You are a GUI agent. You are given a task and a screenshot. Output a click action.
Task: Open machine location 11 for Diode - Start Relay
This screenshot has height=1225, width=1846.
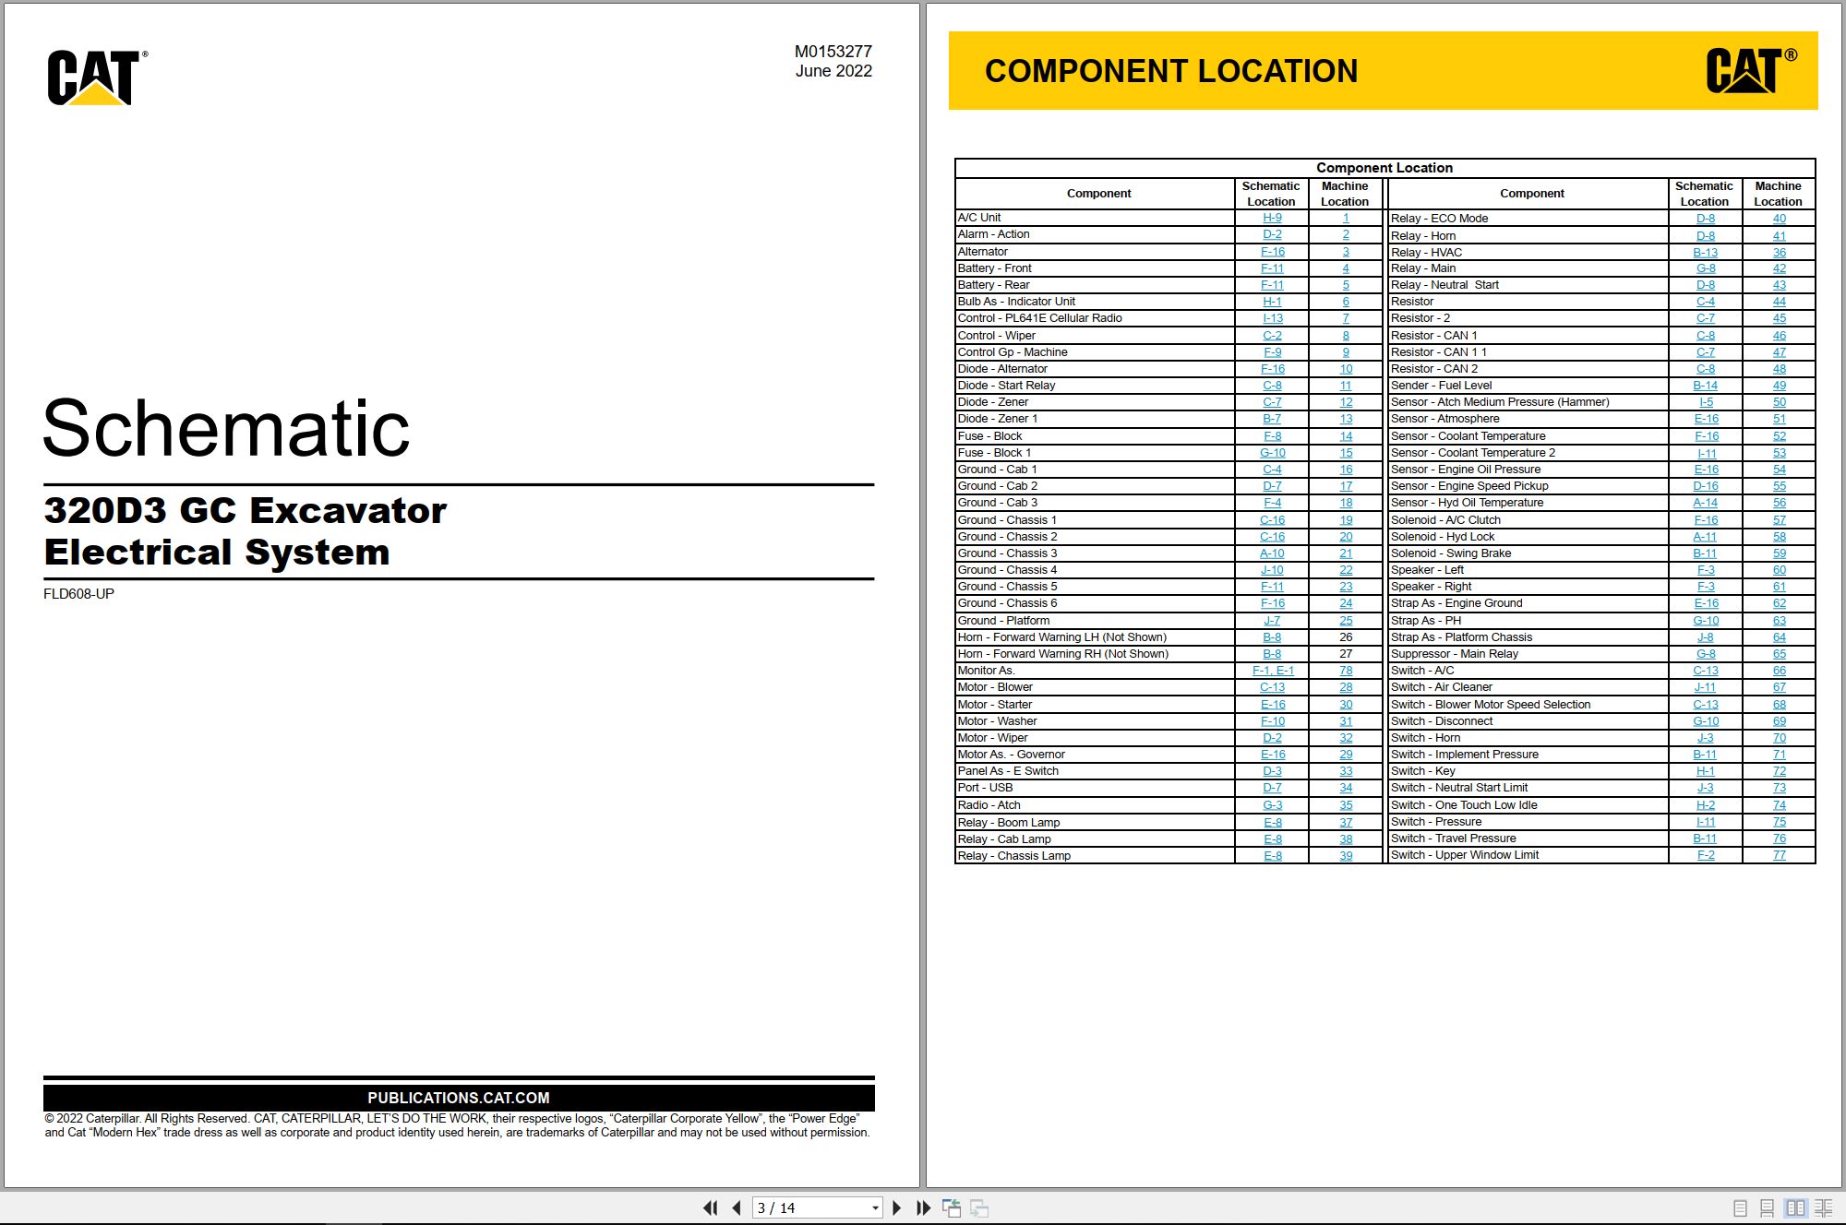1346,386
